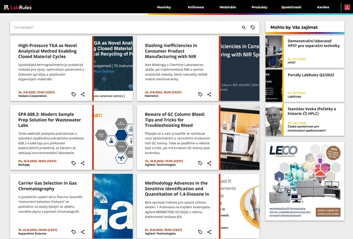353x239 pixels.
Task: Open the Produkty menu
Action: pos(259,7)
